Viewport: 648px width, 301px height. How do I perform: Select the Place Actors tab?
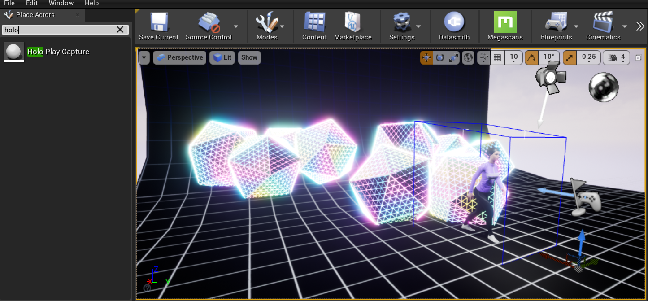click(35, 15)
